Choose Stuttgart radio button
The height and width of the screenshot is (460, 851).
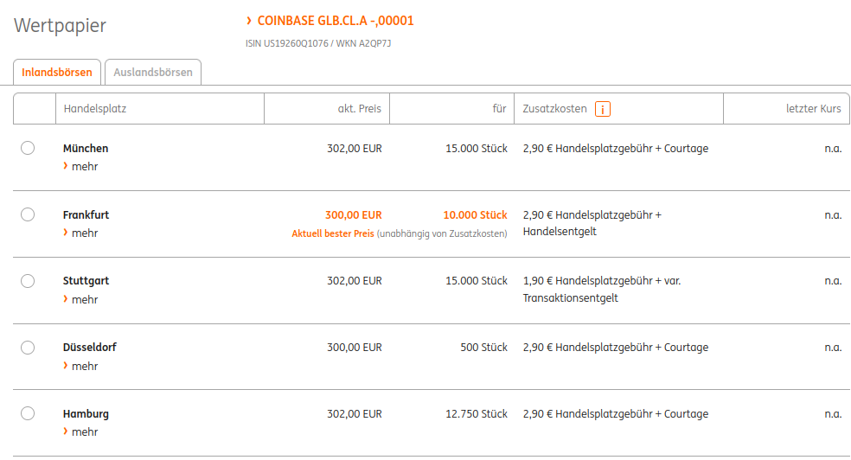click(x=28, y=281)
